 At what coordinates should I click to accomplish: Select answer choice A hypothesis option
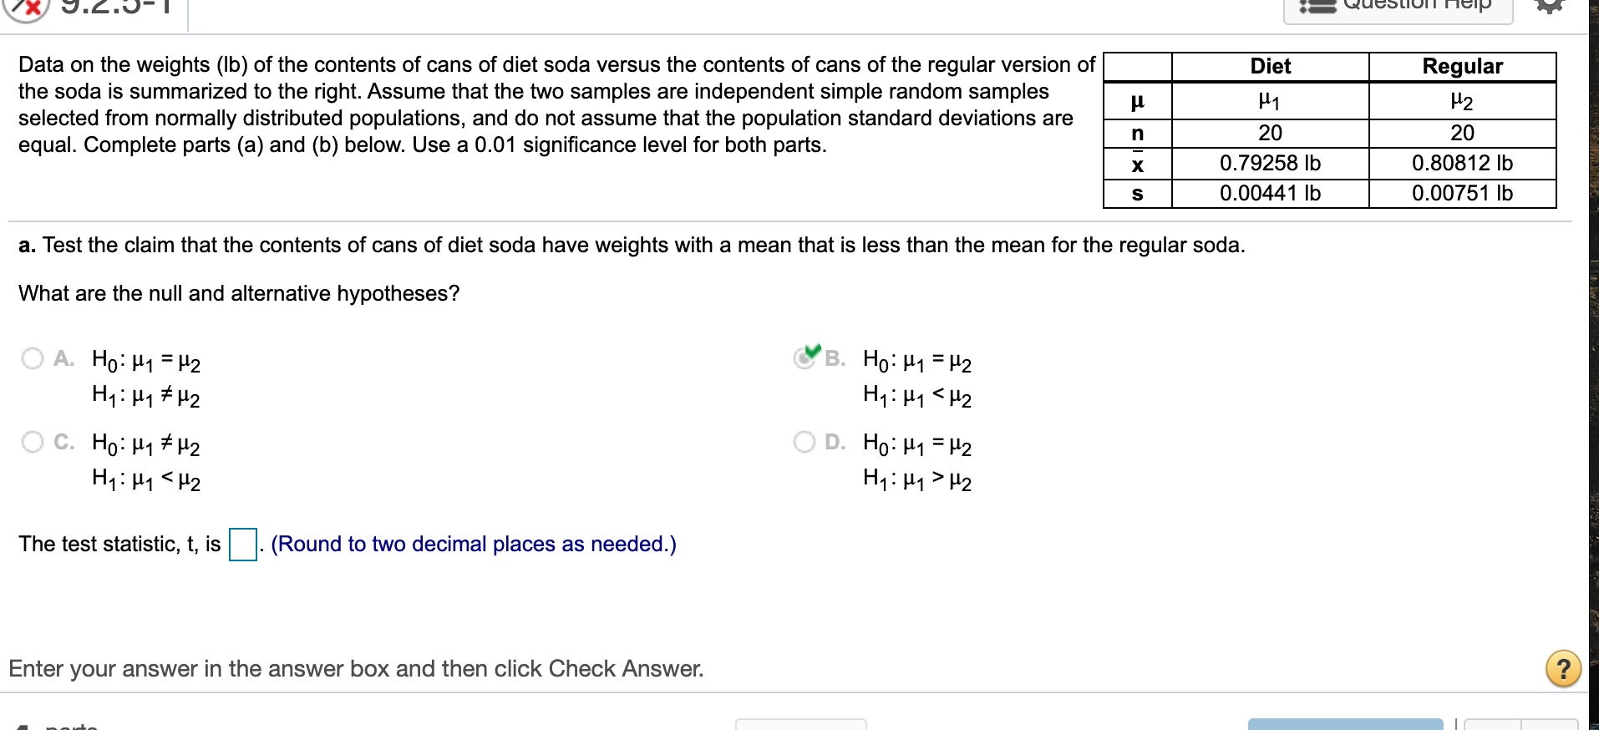click(33, 357)
